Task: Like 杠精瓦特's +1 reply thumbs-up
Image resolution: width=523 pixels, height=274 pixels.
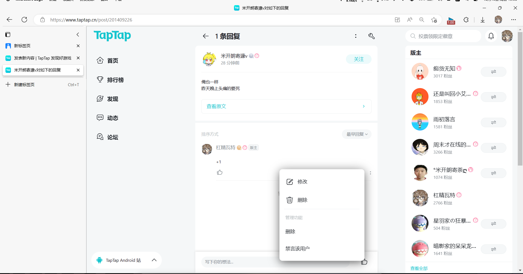Action: (x=220, y=172)
